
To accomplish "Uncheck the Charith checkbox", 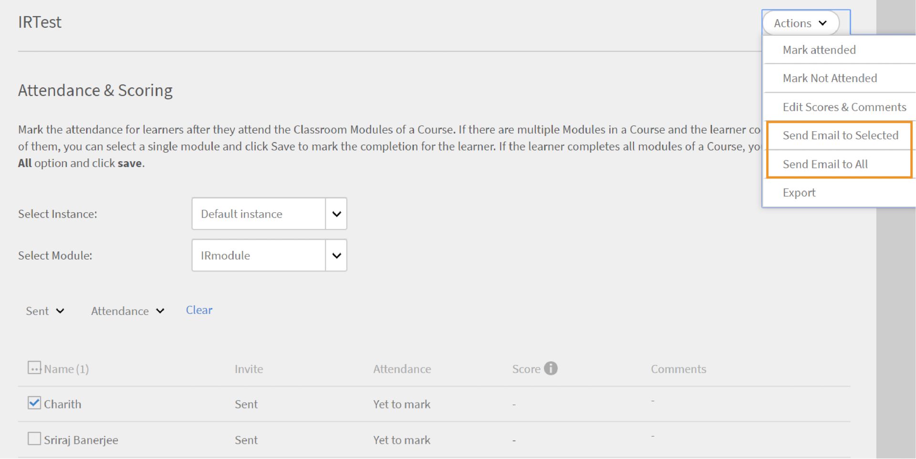I will (x=34, y=403).
